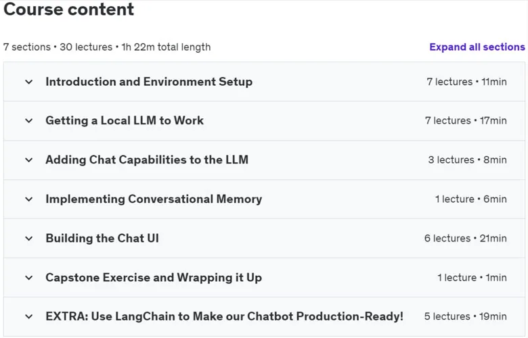
Task: Select Capstone Exercise and Wrapping it Up title
Action: tap(154, 278)
